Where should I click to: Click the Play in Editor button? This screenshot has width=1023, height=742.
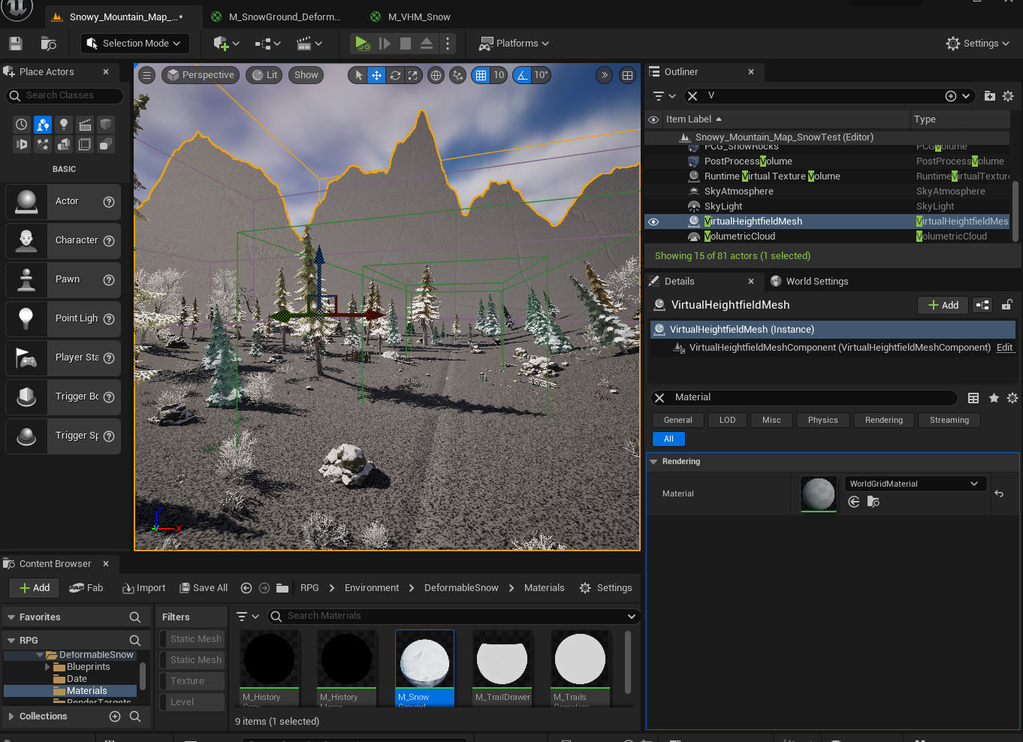coord(362,44)
